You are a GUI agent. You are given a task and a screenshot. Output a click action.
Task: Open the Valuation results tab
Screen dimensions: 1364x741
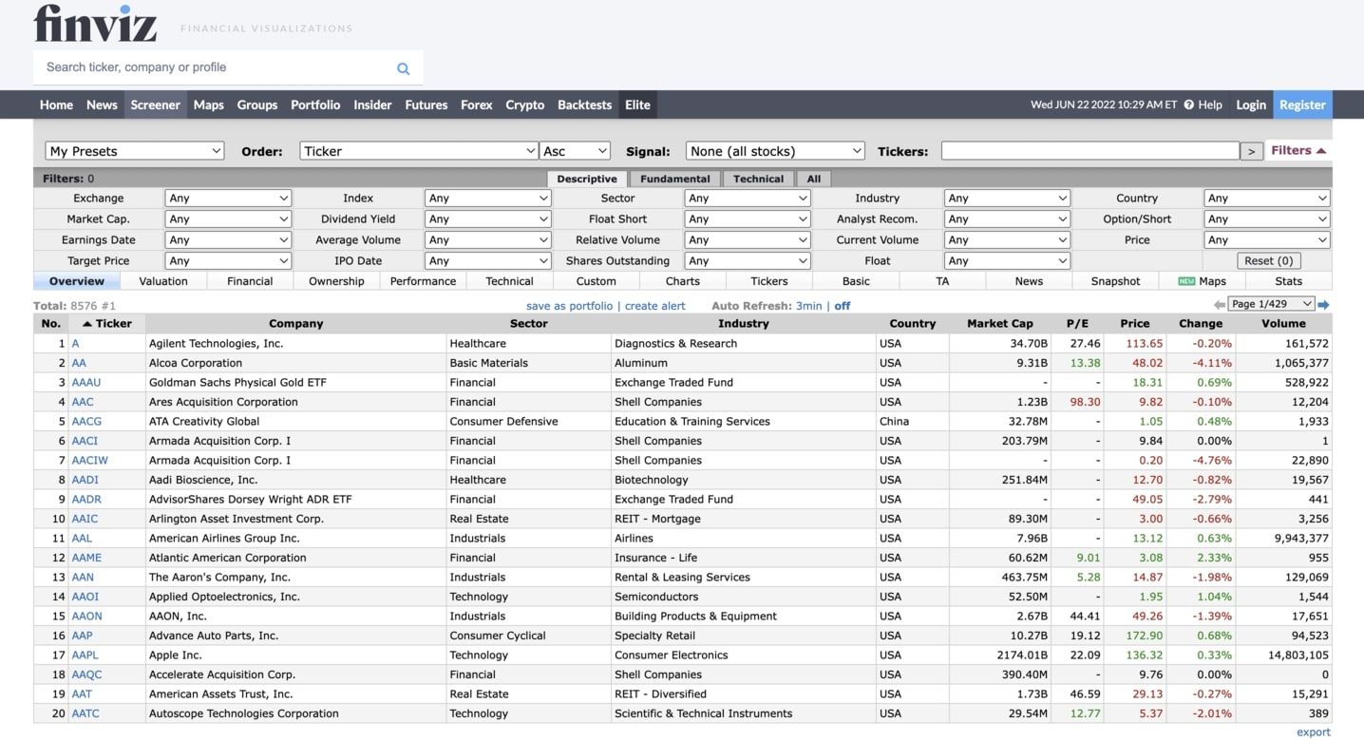[x=162, y=281]
